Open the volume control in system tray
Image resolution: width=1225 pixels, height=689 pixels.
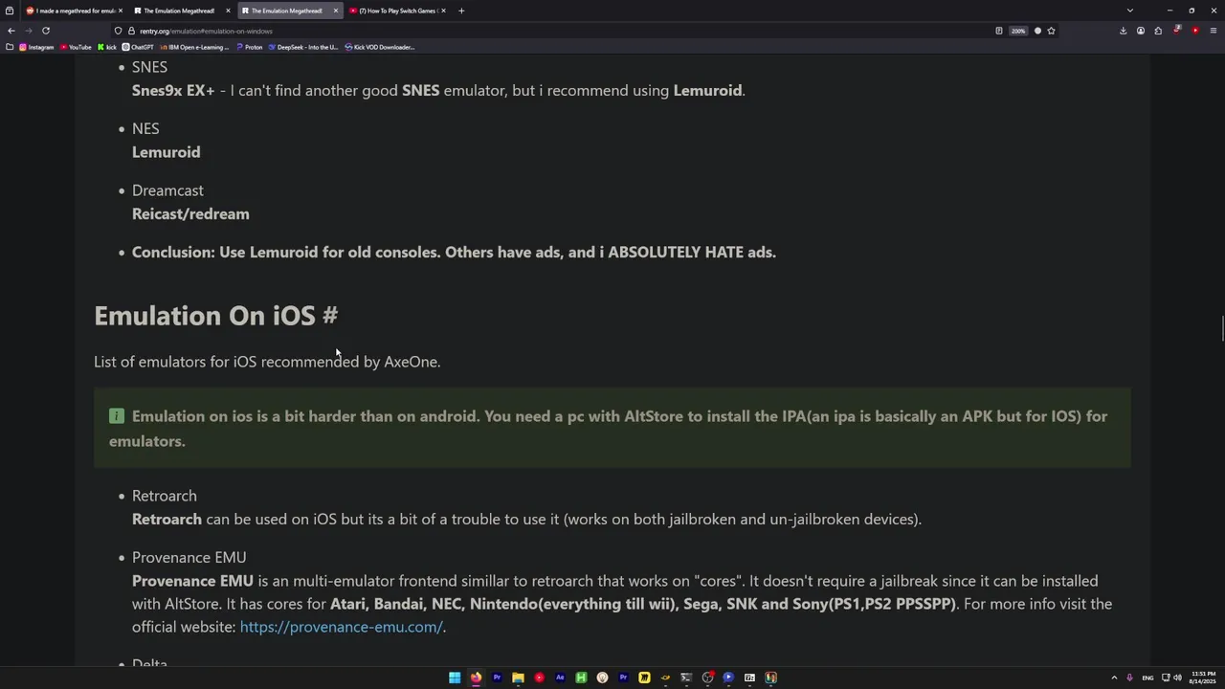click(1177, 678)
